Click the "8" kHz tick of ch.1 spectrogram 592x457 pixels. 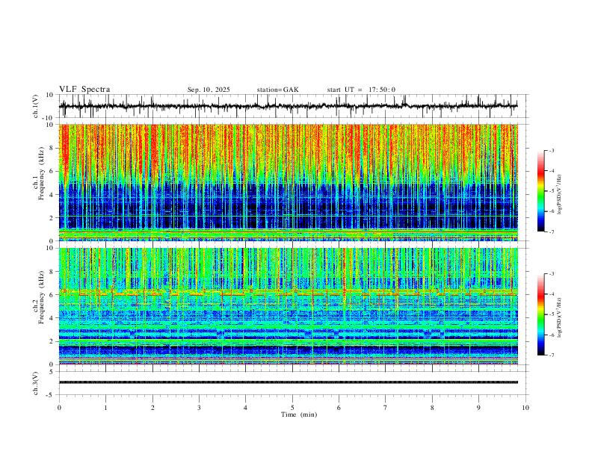(x=52, y=148)
